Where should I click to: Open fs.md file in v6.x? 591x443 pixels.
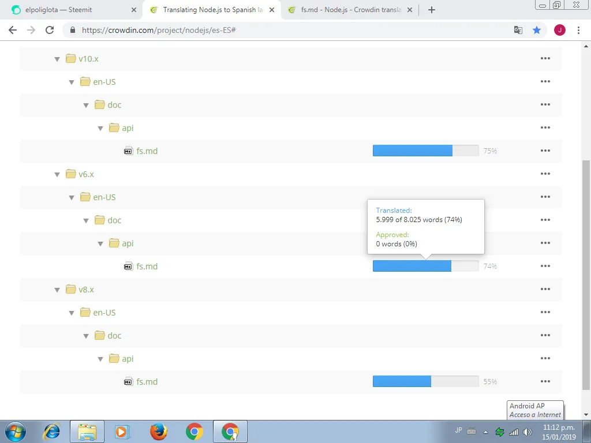point(147,266)
